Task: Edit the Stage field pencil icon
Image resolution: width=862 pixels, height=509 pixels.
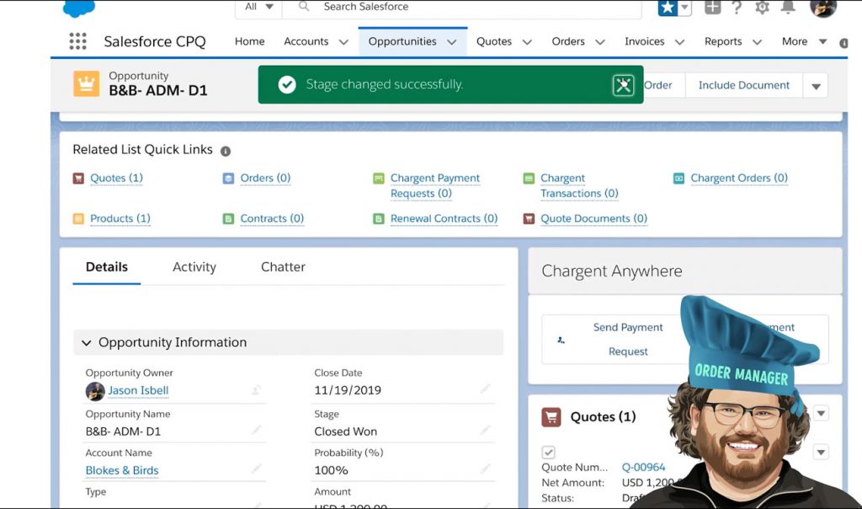Action: click(x=485, y=430)
